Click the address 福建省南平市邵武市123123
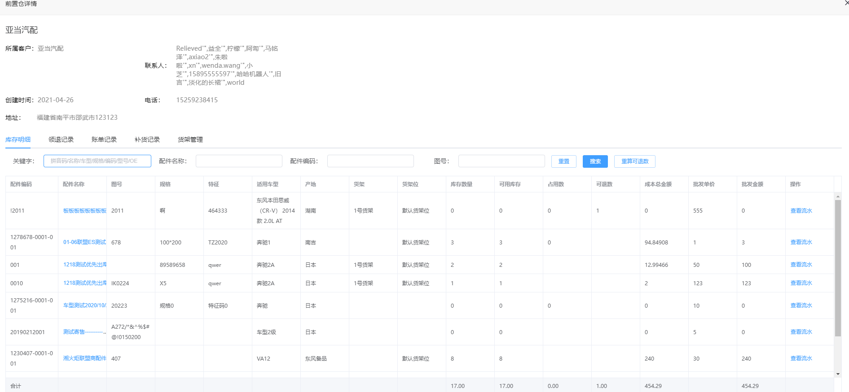The width and height of the screenshot is (849, 392). pyautogui.click(x=77, y=118)
